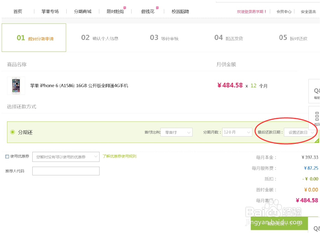Click the ¥0.00 首付金额 value
This screenshot has width=320, height=233.
click(311, 190)
